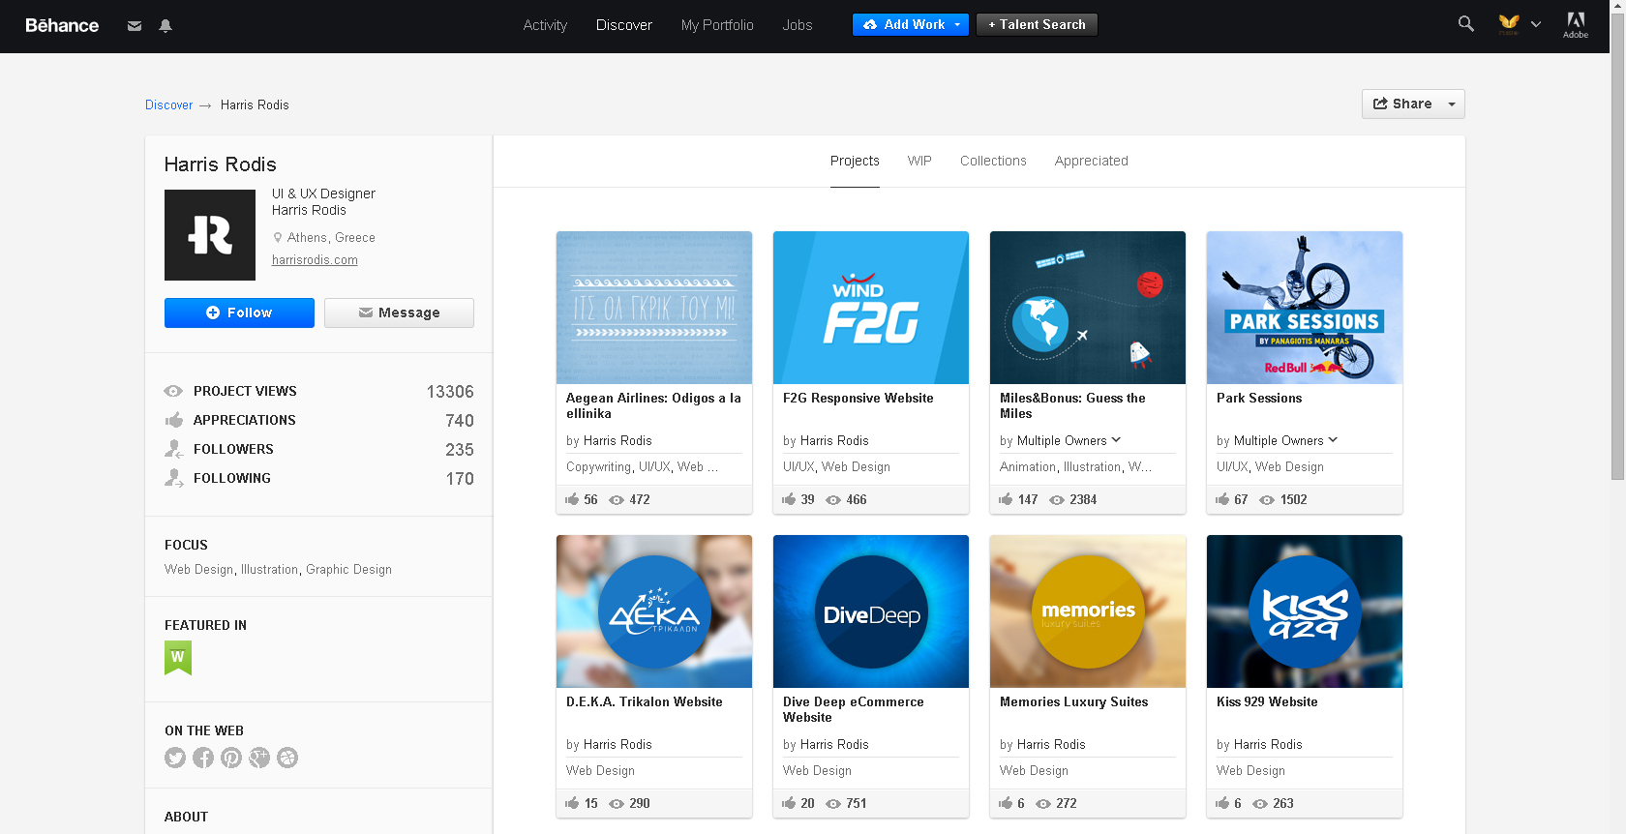Open the Google Plus profile icon
The width and height of the screenshot is (1626, 834).
259,758
